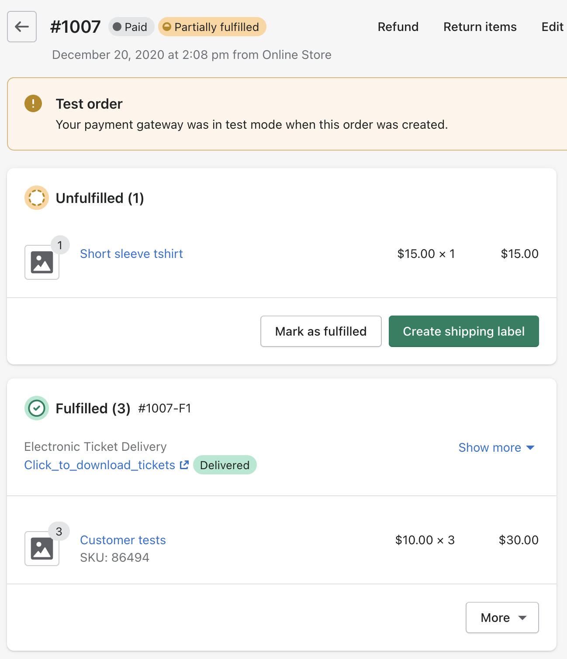Image resolution: width=567 pixels, height=659 pixels.
Task: Open the More actions dropdown
Action: (502, 618)
